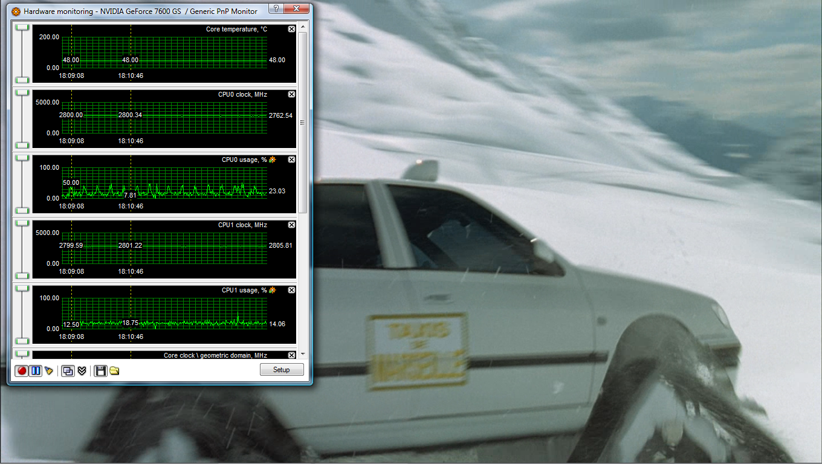Click the current CPU1 clock value 2805.81
Image resolution: width=822 pixels, height=464 pixels.
point(280,245)
